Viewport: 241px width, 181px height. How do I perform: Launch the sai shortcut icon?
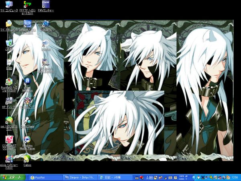[x=9, y=120]
